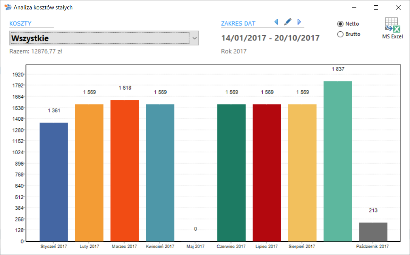
Task: Click the date range 14/01/2017 - 20/10/2017
Action: (270, 38)
